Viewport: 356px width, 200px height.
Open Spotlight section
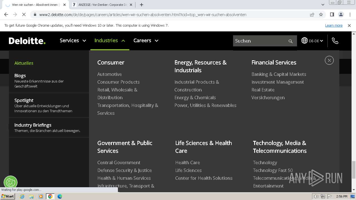coord(24,100)
